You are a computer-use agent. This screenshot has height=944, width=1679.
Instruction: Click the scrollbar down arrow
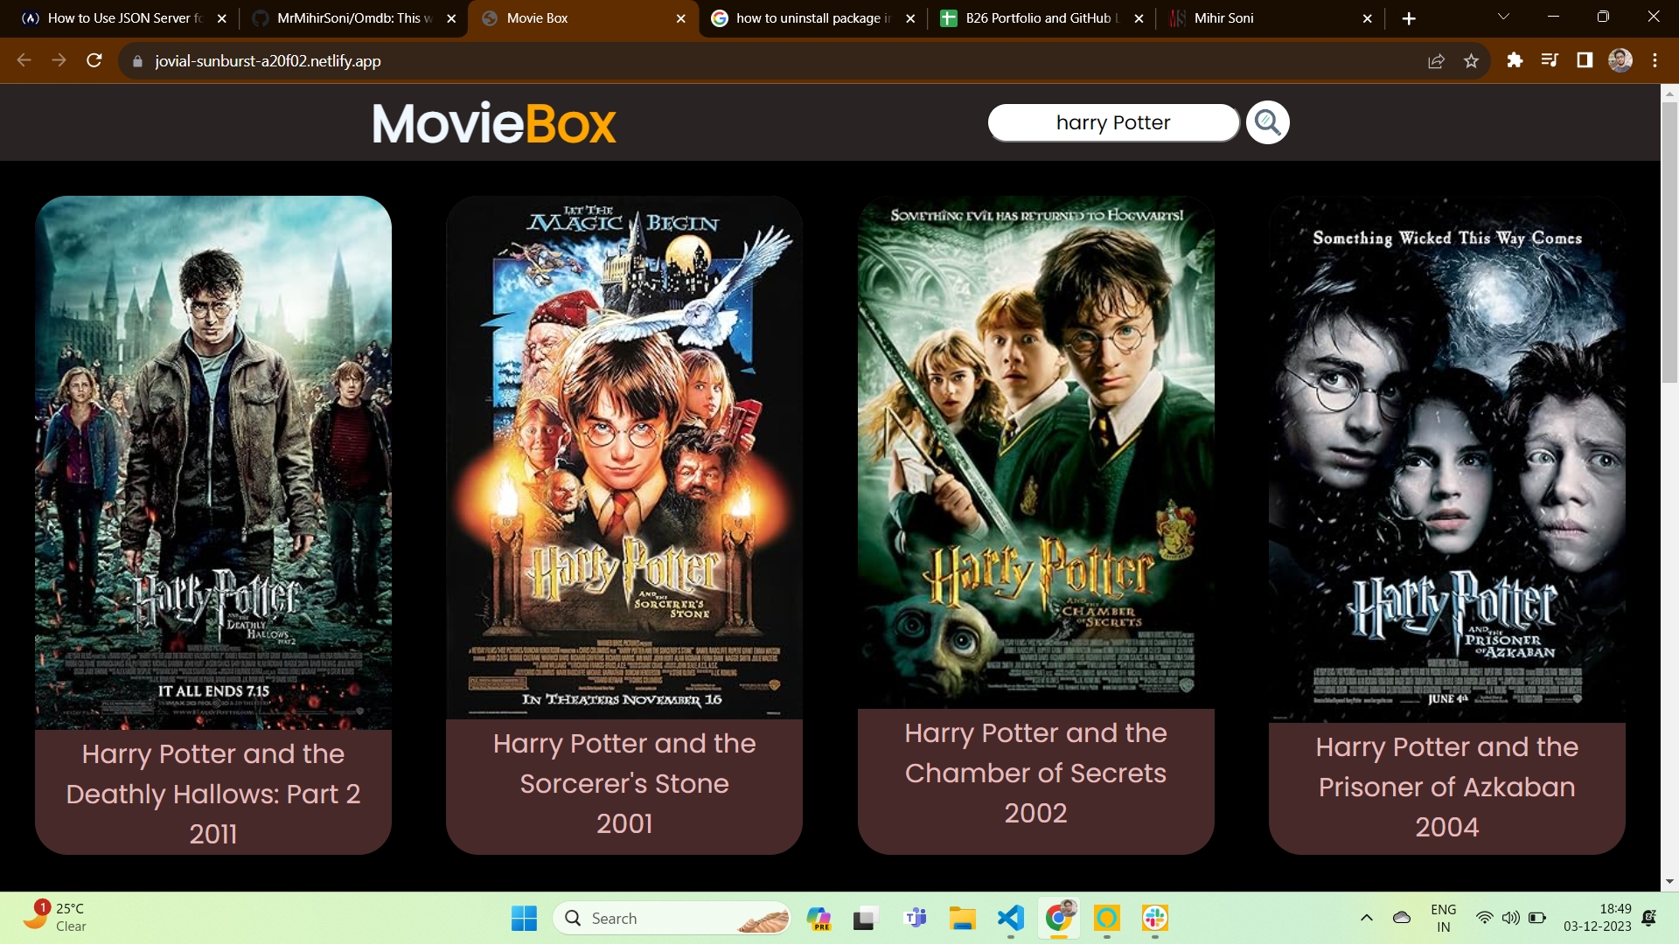pyautogui.click(x=1669, y=882)
